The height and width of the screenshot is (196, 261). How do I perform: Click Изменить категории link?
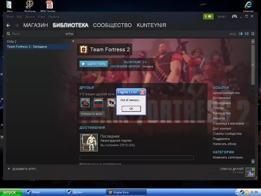coord(229,157)
